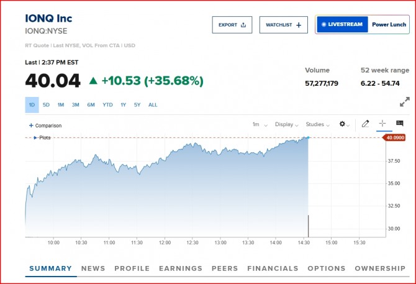Click the 40.09 price marker label
This screenshot has width=416, height=284.
[396, 138]
